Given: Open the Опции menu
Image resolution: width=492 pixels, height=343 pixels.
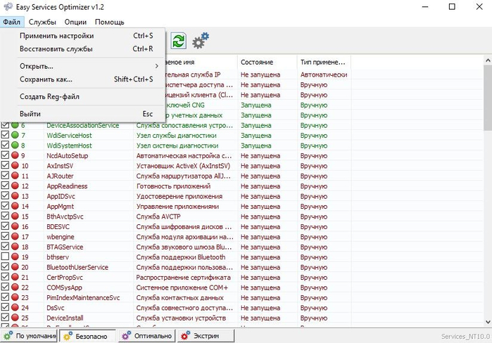Looking at the screenshot, I should click(75, 22).
